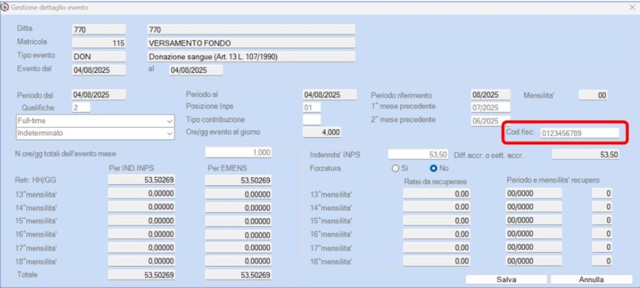Viewport: 640px width, 288px height.
Task: Click the Cod.fisc. input field
Action: click(x=579, y=134)
